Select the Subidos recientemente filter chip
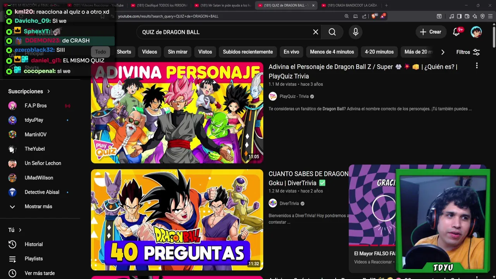496x279 pixels. [248, 52]
